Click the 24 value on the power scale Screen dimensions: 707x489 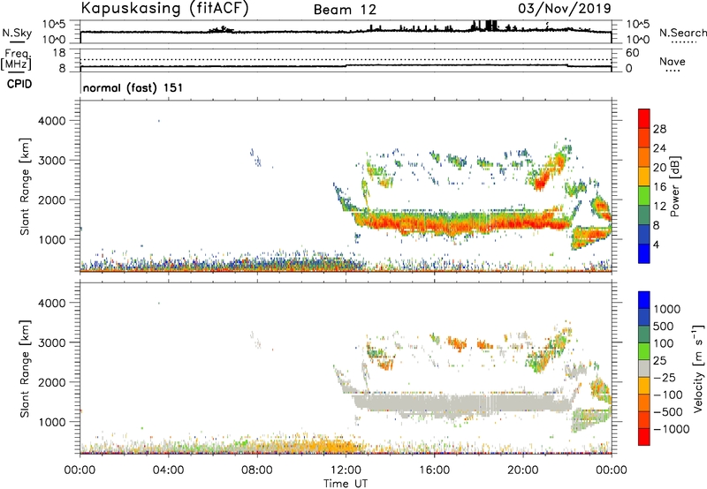tap(659, 148)
